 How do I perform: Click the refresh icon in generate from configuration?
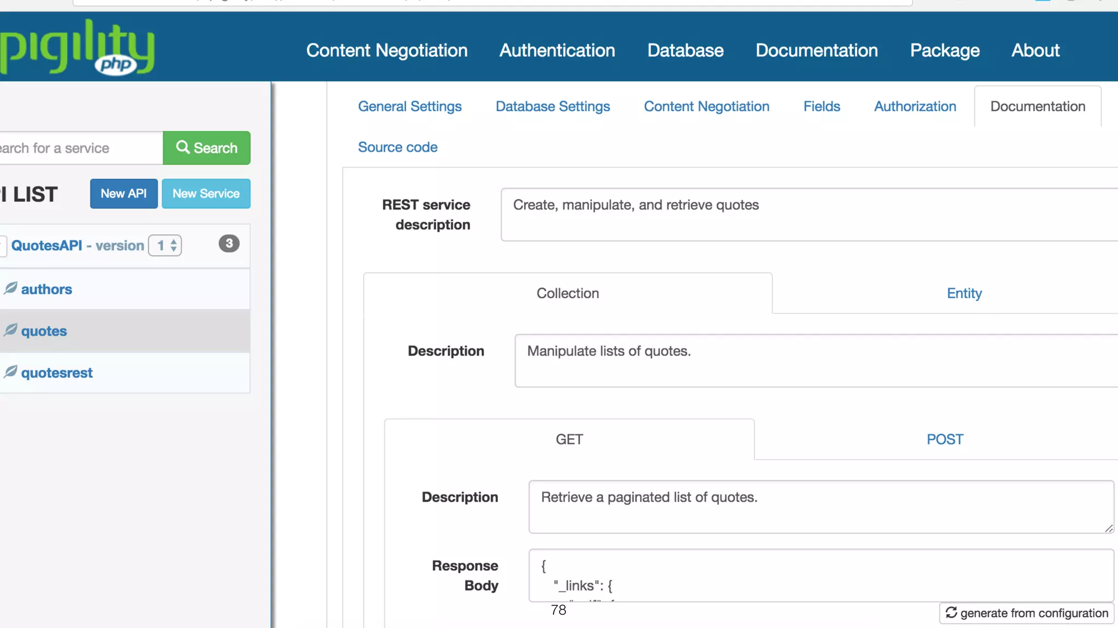pos(952,613)
